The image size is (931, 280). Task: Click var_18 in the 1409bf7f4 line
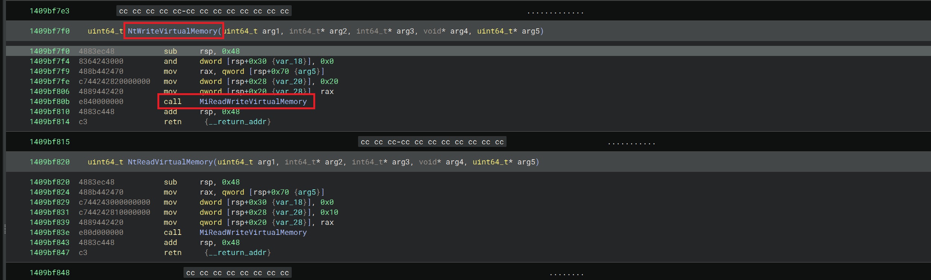(x=289, y=61)
